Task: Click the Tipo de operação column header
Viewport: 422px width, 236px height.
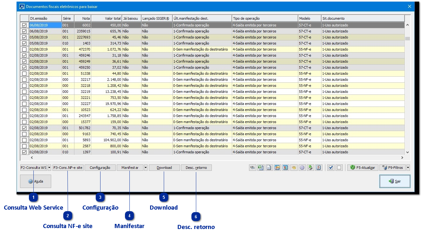Action: [x=265, y=18]
